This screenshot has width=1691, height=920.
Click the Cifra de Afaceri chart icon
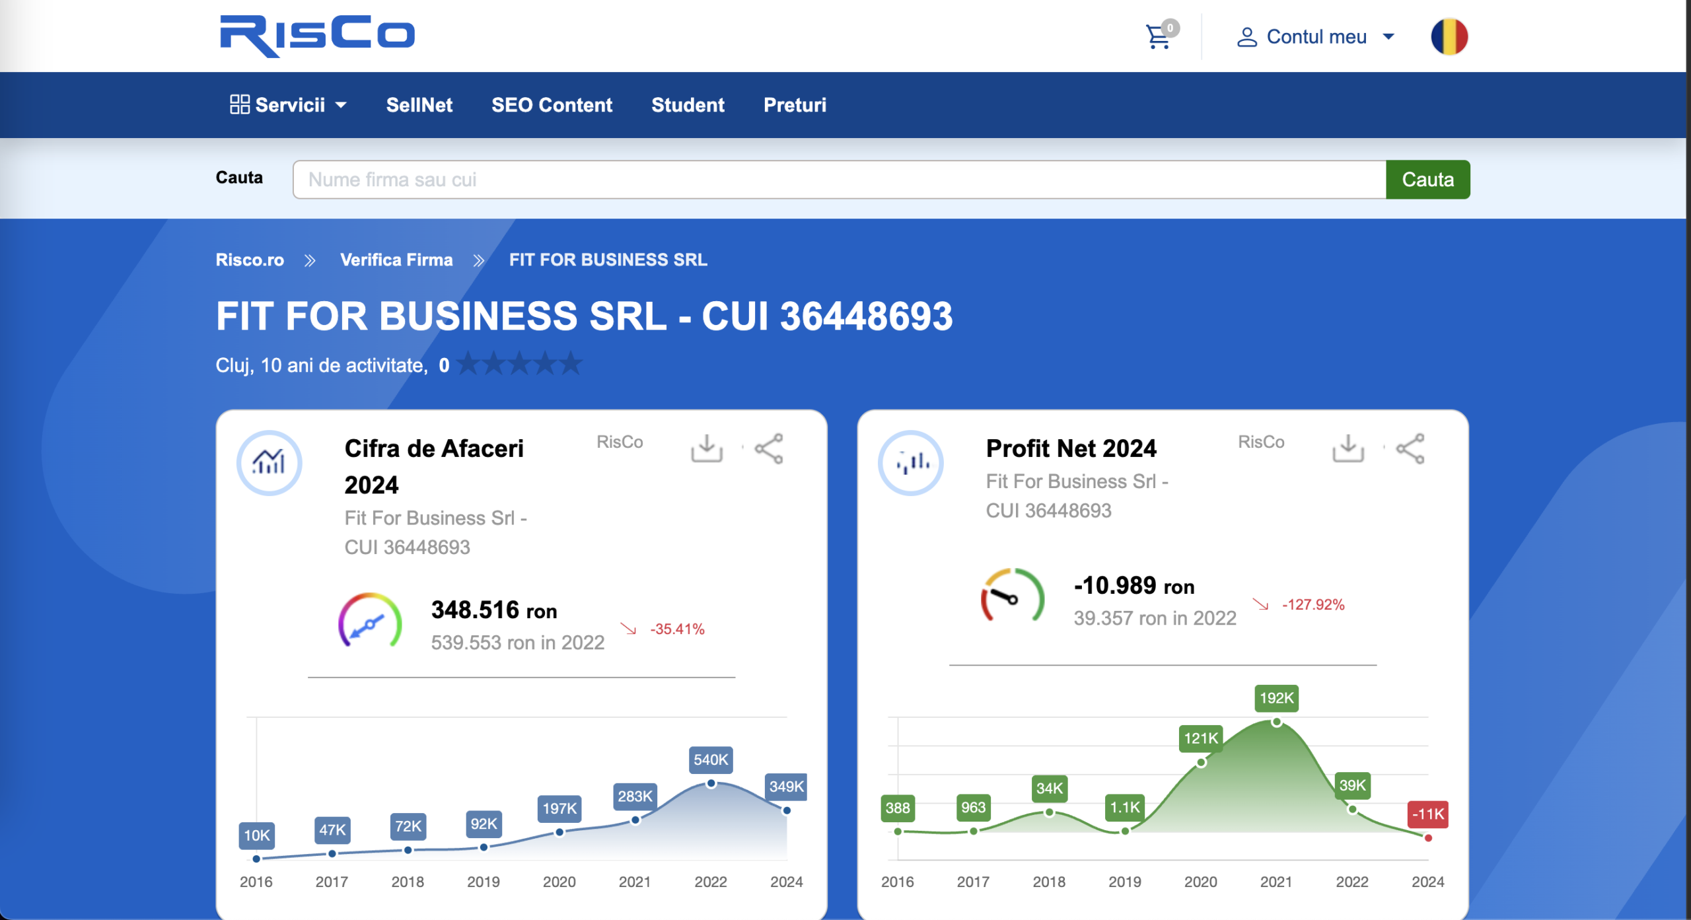point(269,462)
